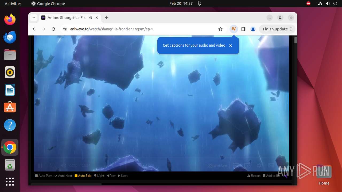This screenshot has width=342, height=192.
Task: Open system volume icon in top bar
Action: click(328, 3)
